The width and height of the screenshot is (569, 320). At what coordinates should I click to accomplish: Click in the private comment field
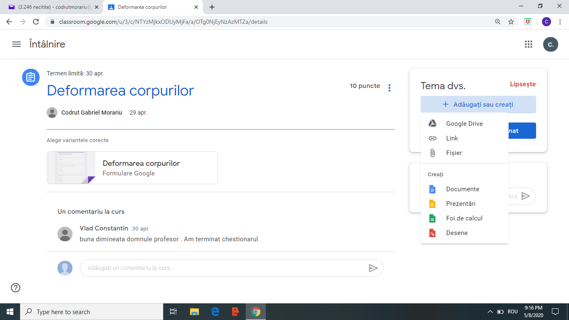[x=513, y=196]
